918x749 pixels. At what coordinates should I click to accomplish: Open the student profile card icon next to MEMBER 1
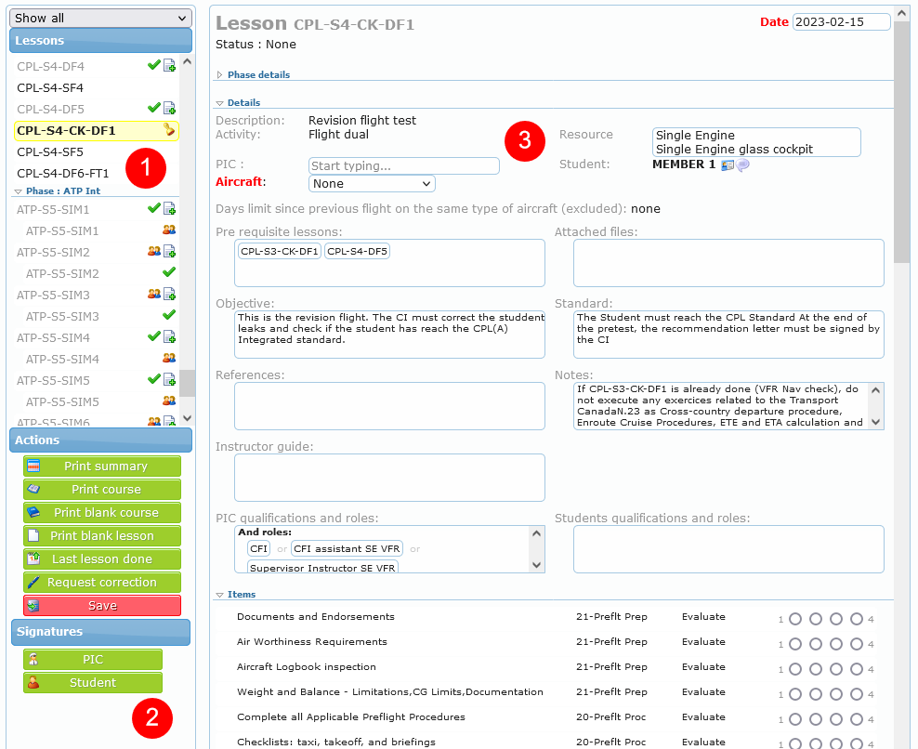tap(728, 165)
